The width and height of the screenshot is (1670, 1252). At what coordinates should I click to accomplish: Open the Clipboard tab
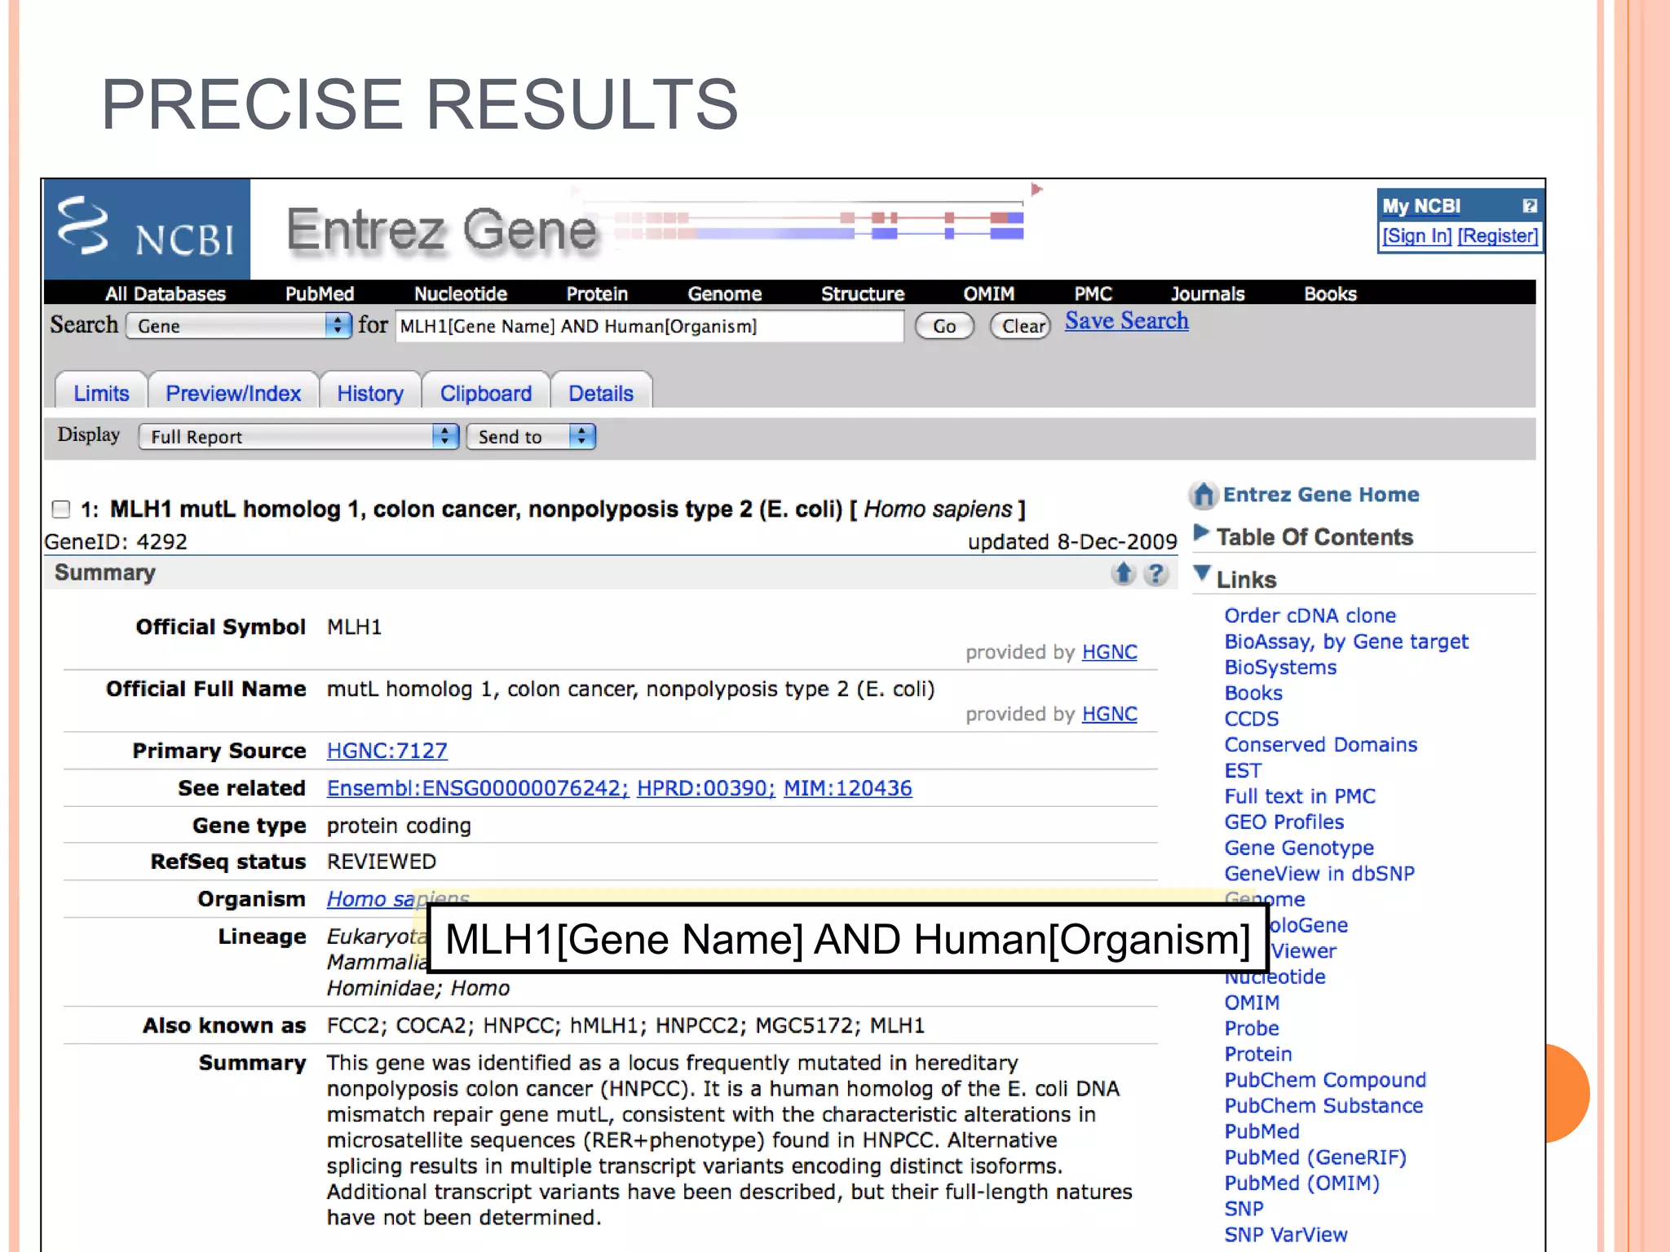486,393
